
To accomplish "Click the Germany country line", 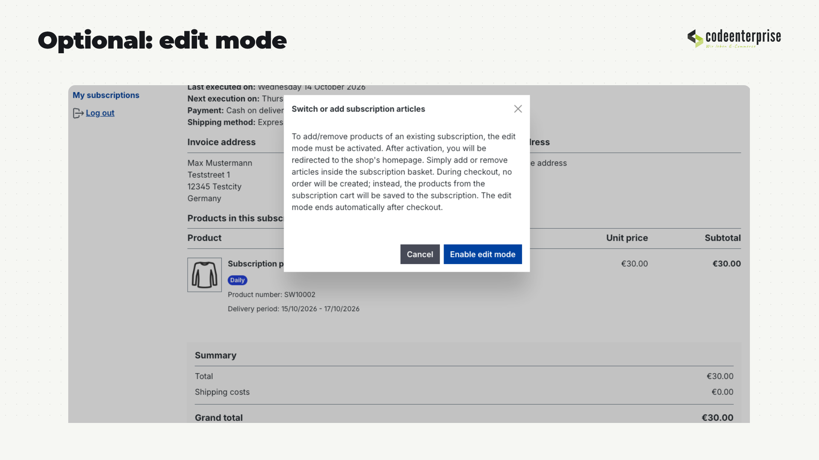I will [204, 198].
